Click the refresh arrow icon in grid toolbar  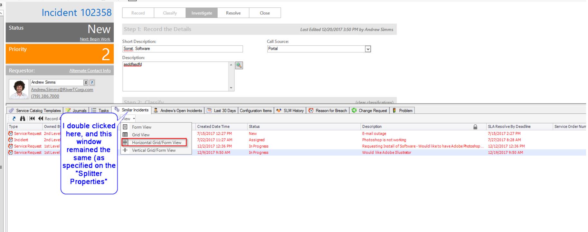click(x=15, y=119)
